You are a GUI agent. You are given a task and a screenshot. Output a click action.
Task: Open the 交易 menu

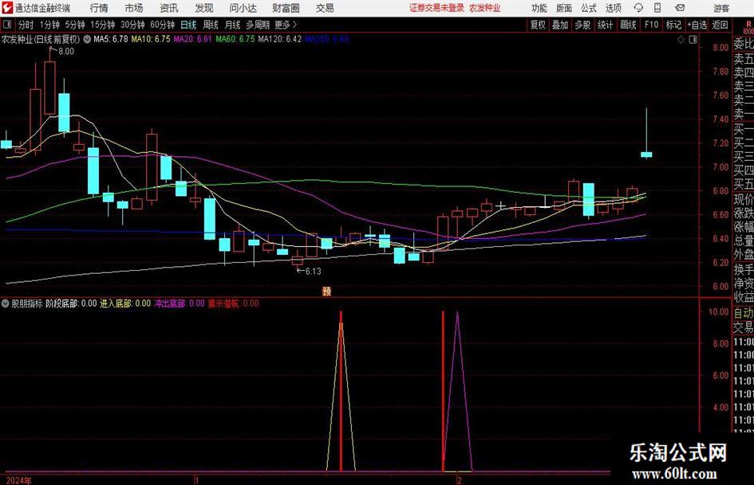coord(325,8)
